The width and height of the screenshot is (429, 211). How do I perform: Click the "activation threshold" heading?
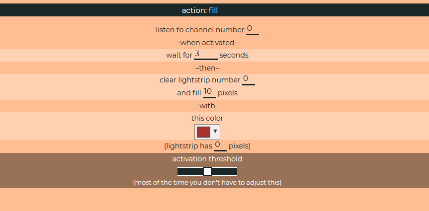click(207, 159)
